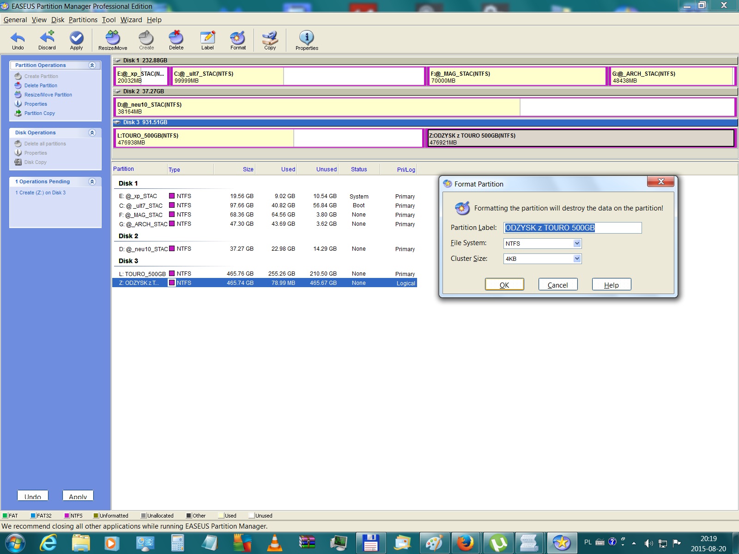The height and width of the screenshot is (554, 739).
Task: Click the Undo button at sidebar bottom
Action: (x=33, y=496)
